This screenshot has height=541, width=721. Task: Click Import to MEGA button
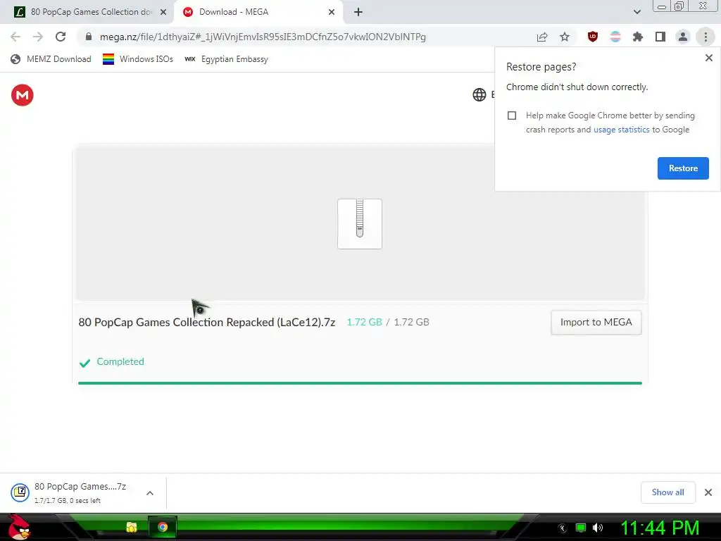(x=596, y=323)
